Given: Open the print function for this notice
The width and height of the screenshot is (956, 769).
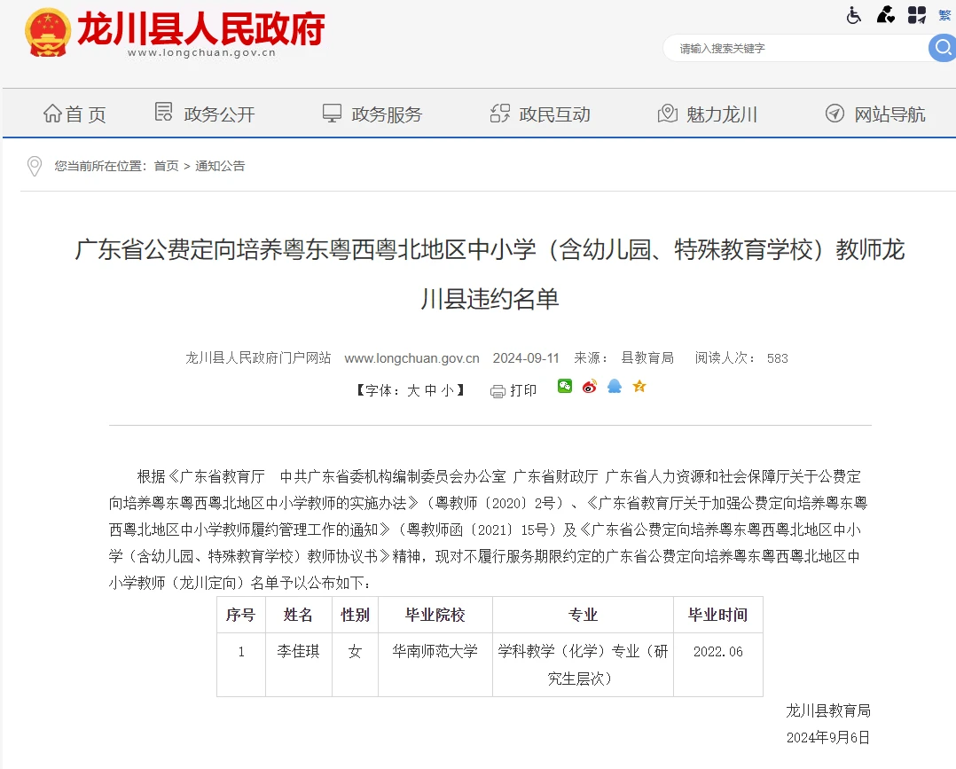Looking at the screenshot, I should point(514,389).
